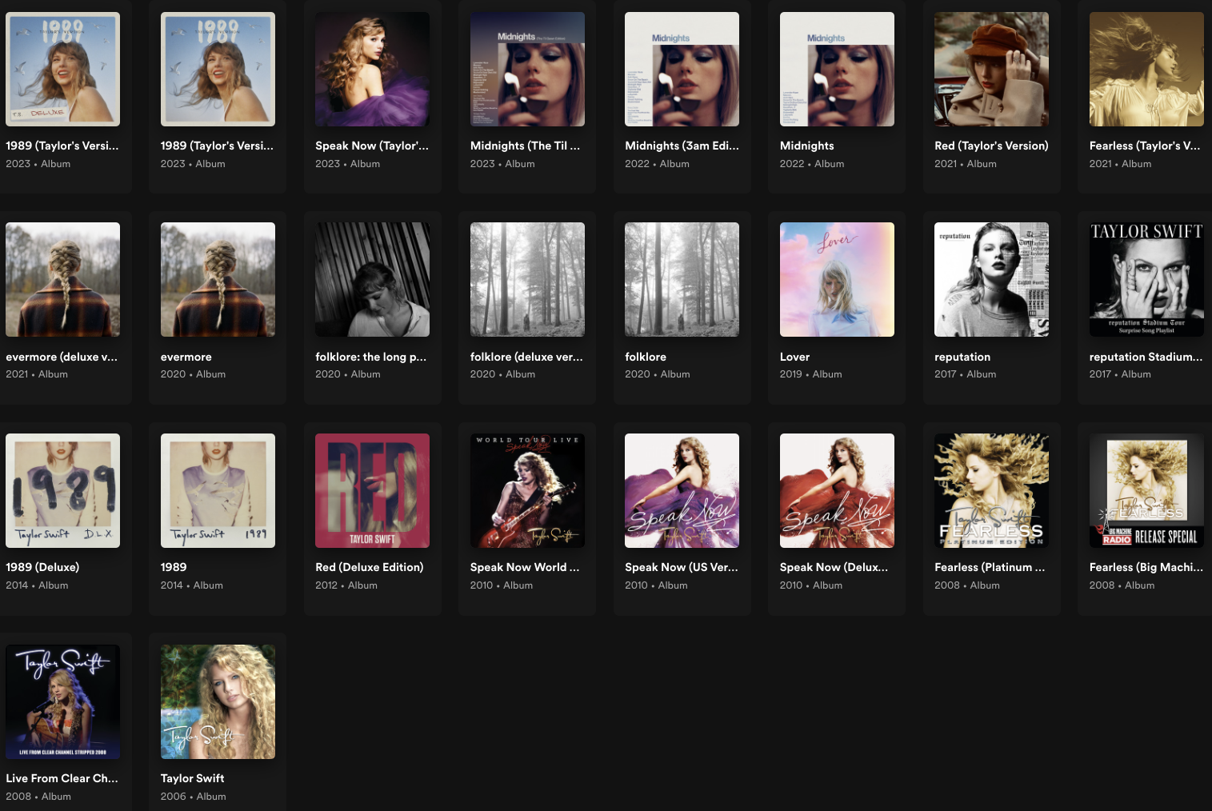Click the plain 'Midnights' title text
The image size is (1212, 811).
pyautogui.click(x=806, y=146)
